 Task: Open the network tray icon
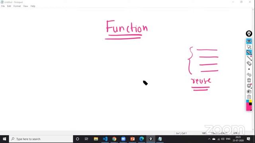click(218, 139)
